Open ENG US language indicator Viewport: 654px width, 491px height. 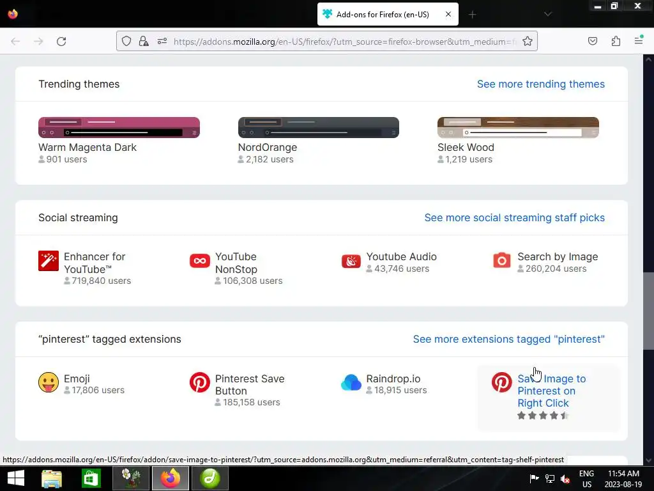point(586,479)
